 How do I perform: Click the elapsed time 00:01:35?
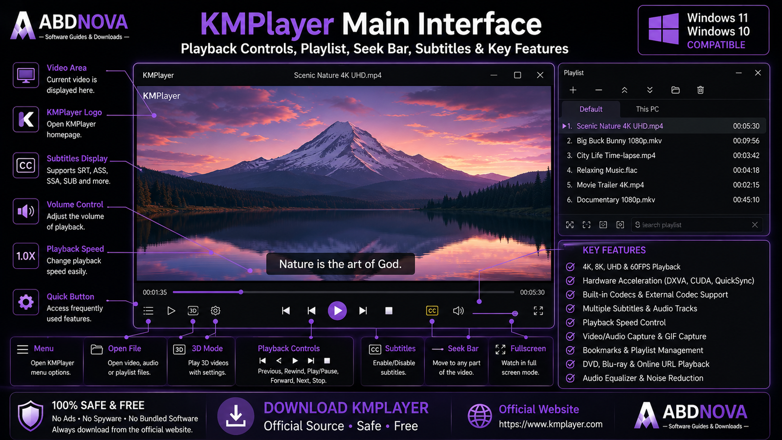tap(154, 292)
